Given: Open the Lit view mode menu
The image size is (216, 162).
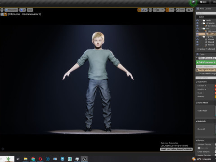Looking at the screenshot, I should (x=22, y=10).
